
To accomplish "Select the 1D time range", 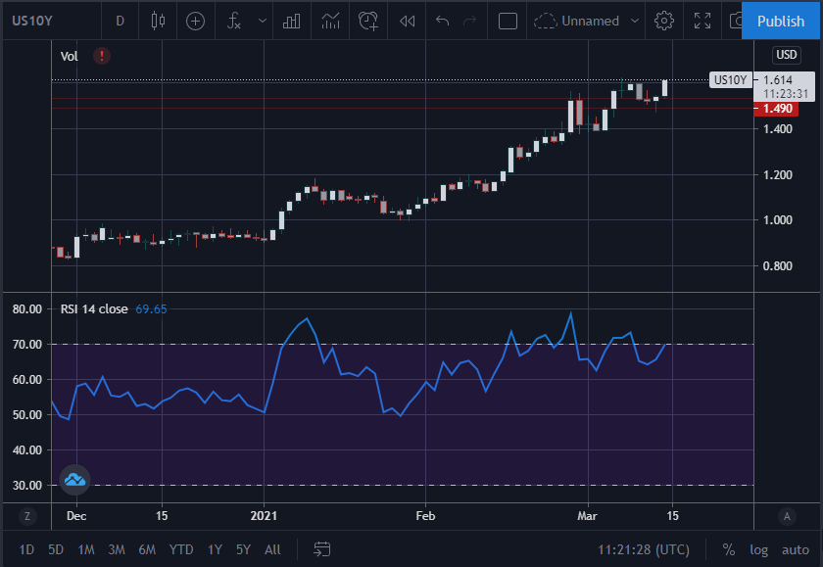I will point(26,549).
